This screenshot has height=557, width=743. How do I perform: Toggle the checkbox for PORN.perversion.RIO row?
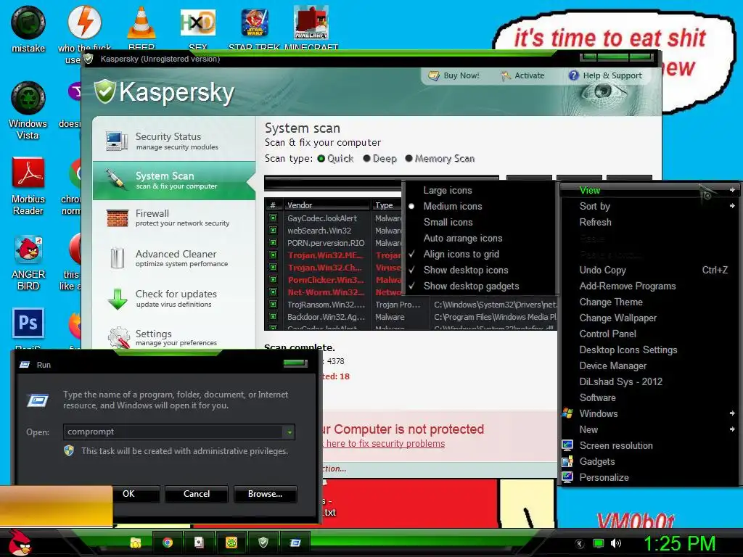pyautogui.click(x=273, y=243)
